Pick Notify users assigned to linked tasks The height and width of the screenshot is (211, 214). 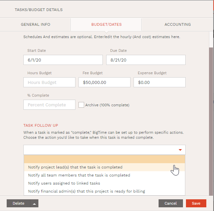click(104, 183)
